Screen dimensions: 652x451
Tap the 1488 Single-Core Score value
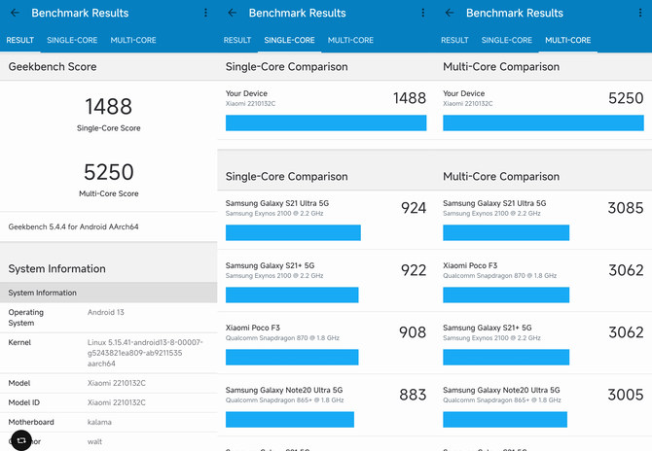[109, 106]
